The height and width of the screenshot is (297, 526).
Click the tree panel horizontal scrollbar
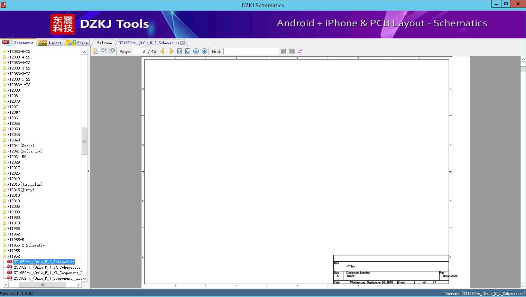coord(42,285)
